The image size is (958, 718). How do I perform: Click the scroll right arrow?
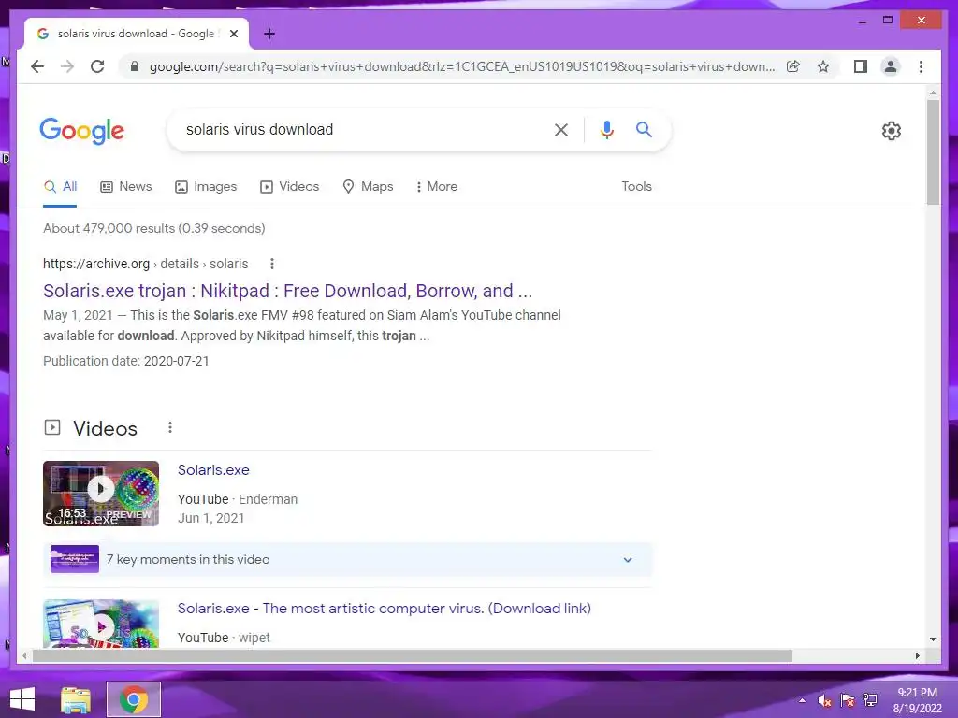(918, 655)
